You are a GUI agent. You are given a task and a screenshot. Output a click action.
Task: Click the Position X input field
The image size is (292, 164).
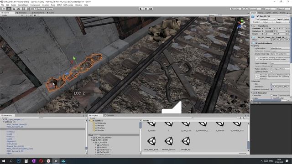click(x=269, y=28)
